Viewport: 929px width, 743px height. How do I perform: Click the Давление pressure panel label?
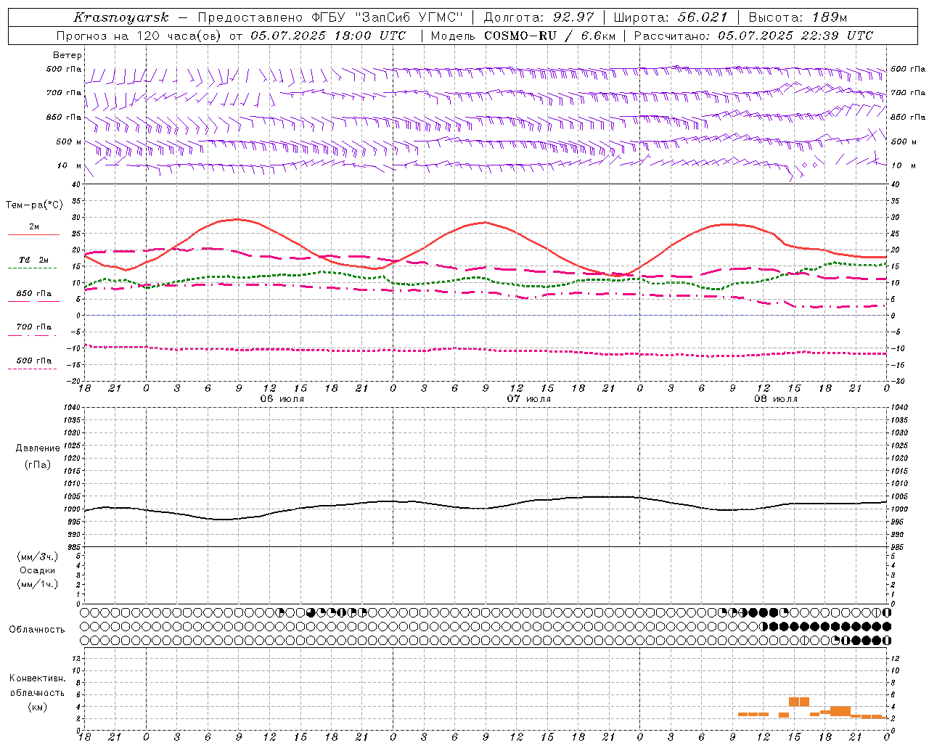tap(38, 448)
